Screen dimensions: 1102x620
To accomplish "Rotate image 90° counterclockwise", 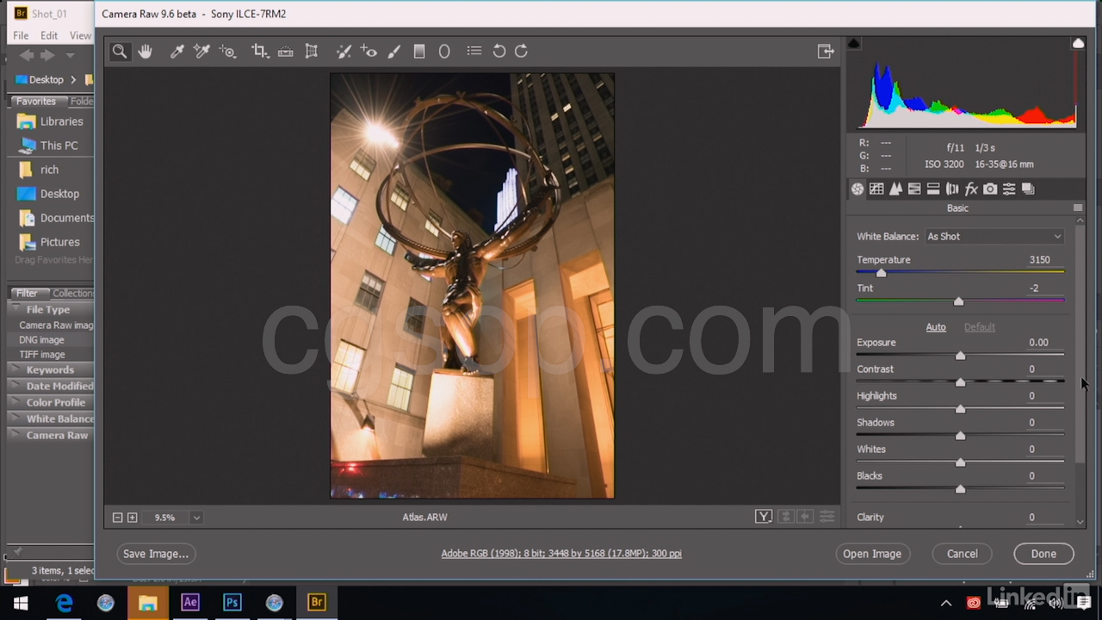I will 499,52.
